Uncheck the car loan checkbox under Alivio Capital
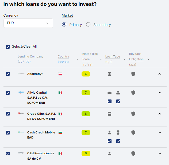The image size is (169, 165). point(109,101)
